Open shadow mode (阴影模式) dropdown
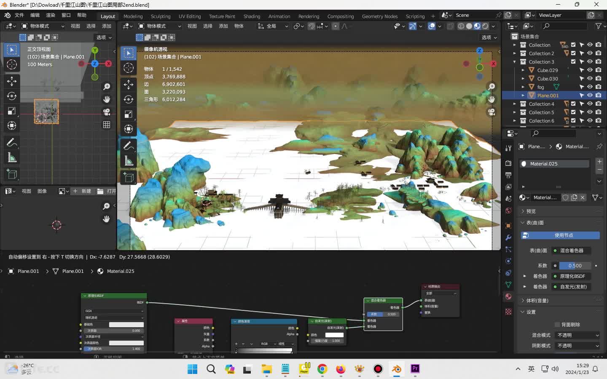Screen dimensions: 607x379 click(577, 346)
